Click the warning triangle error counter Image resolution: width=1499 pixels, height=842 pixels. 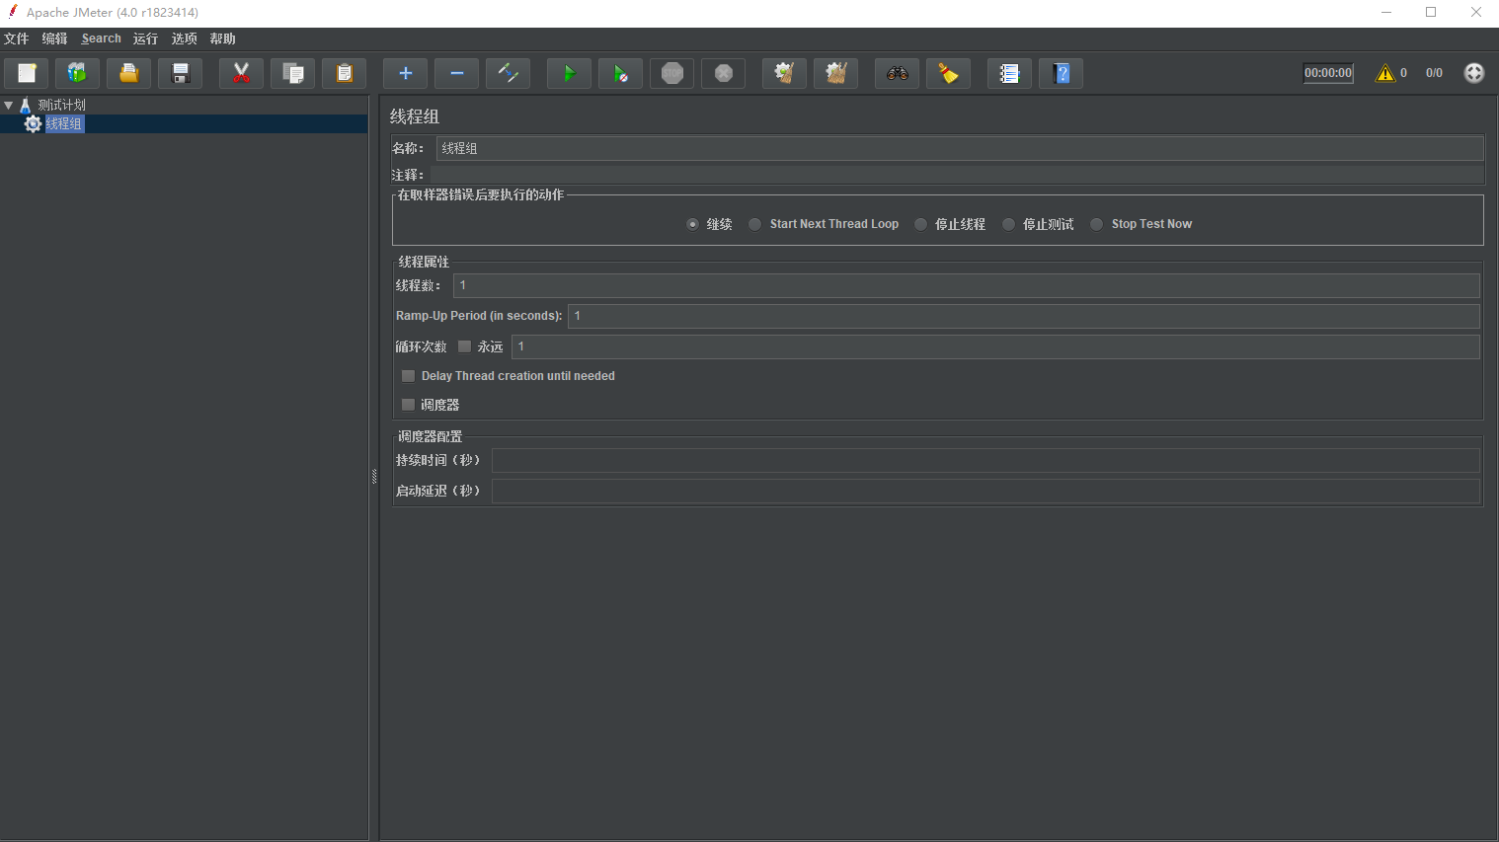tap(1385, 73)
